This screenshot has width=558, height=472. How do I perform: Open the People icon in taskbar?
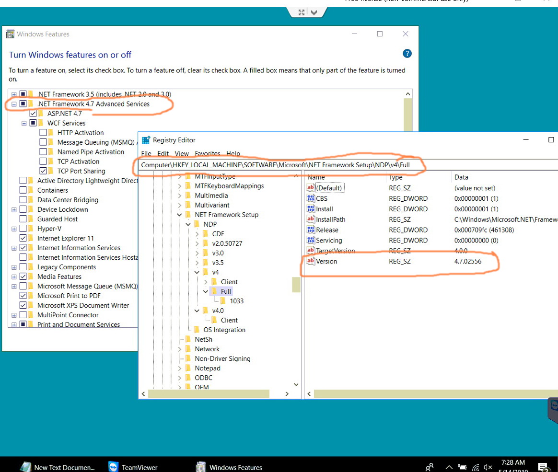click(430, 467)
